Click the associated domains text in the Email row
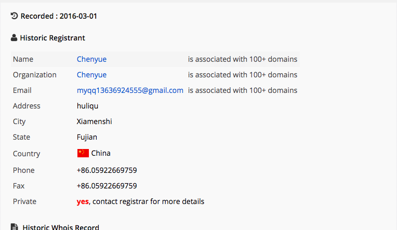 [x=243, y=90]
